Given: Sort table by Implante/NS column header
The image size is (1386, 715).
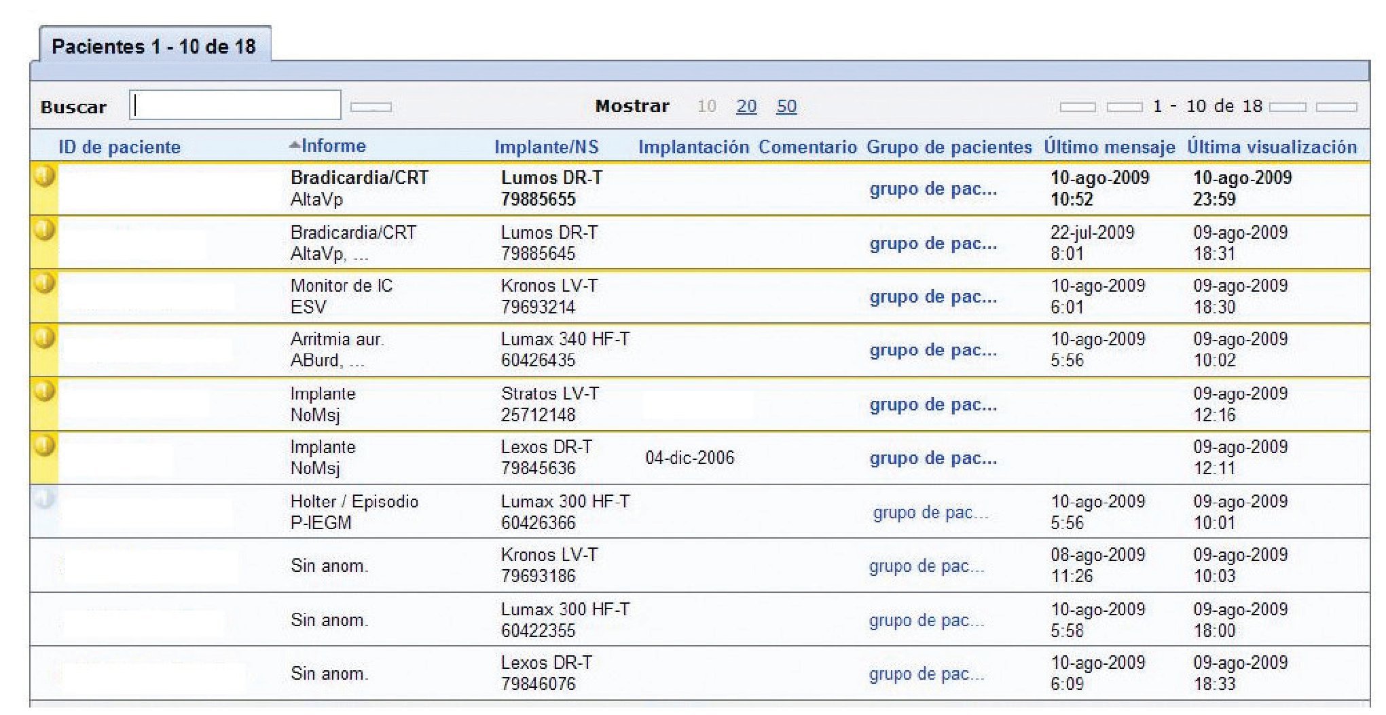Looking at the screenshot, I should [546, 147].
